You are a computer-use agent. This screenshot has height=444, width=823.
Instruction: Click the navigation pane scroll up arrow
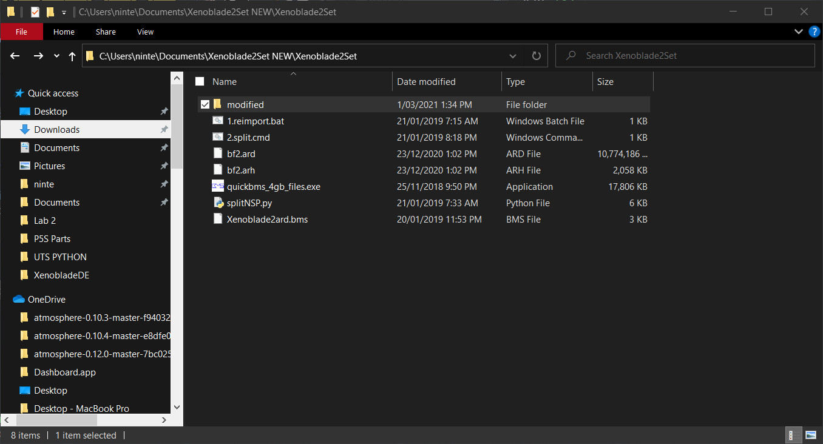177,78
